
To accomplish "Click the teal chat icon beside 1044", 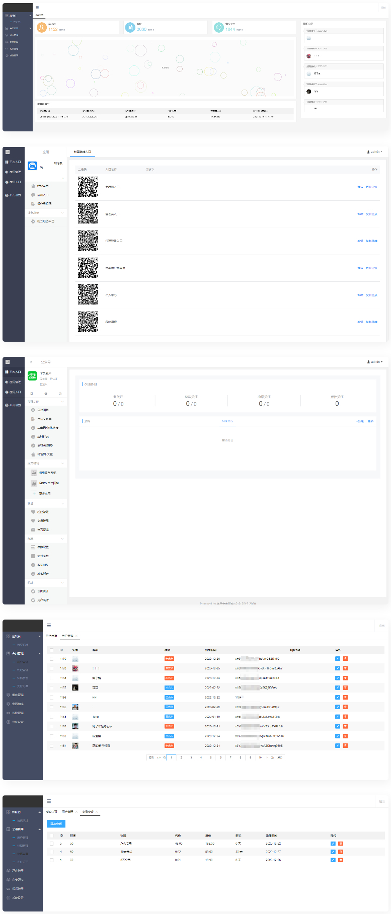I will [x=218, y=28].
